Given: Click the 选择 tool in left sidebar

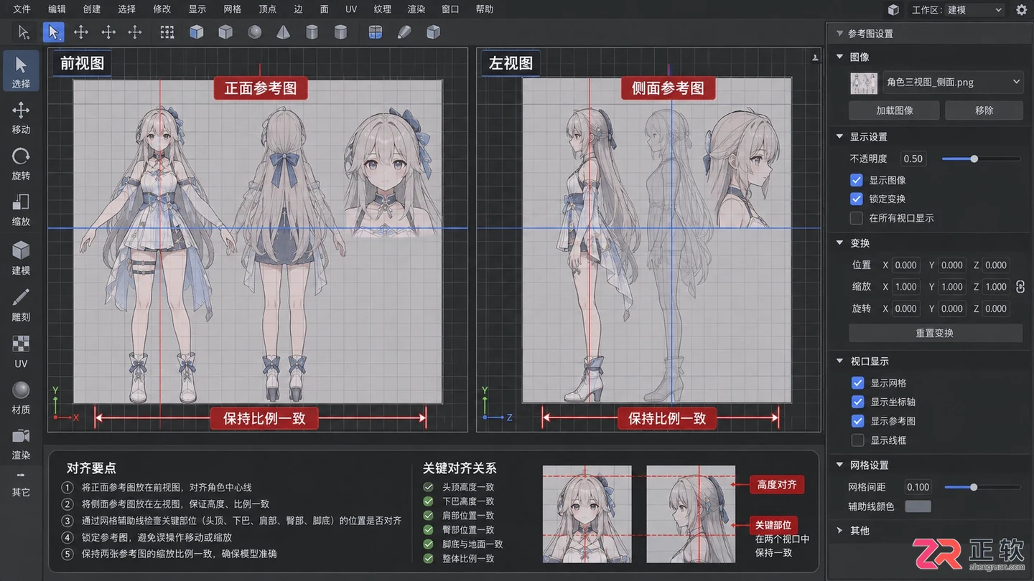Looking at the screenshot, I should 21,72.
